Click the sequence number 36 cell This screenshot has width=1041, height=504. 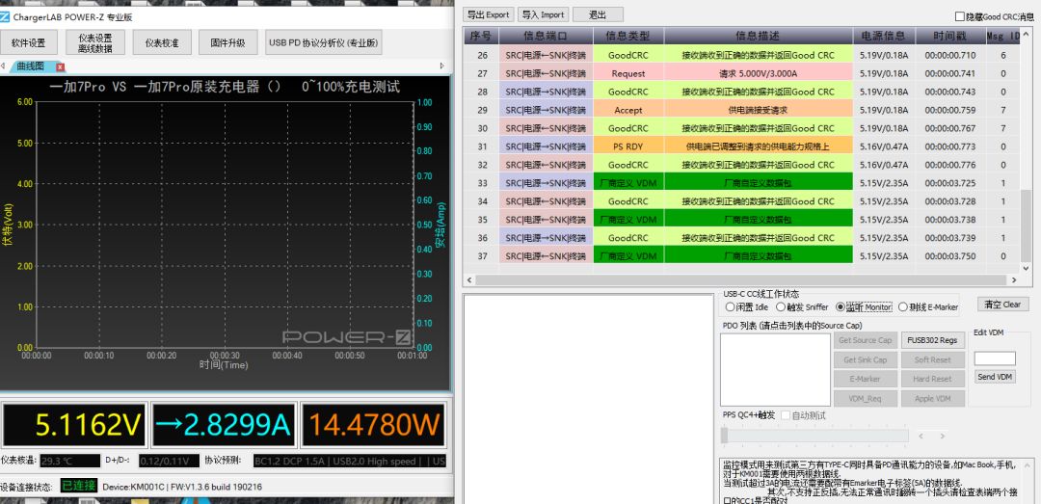pos(482,238)
